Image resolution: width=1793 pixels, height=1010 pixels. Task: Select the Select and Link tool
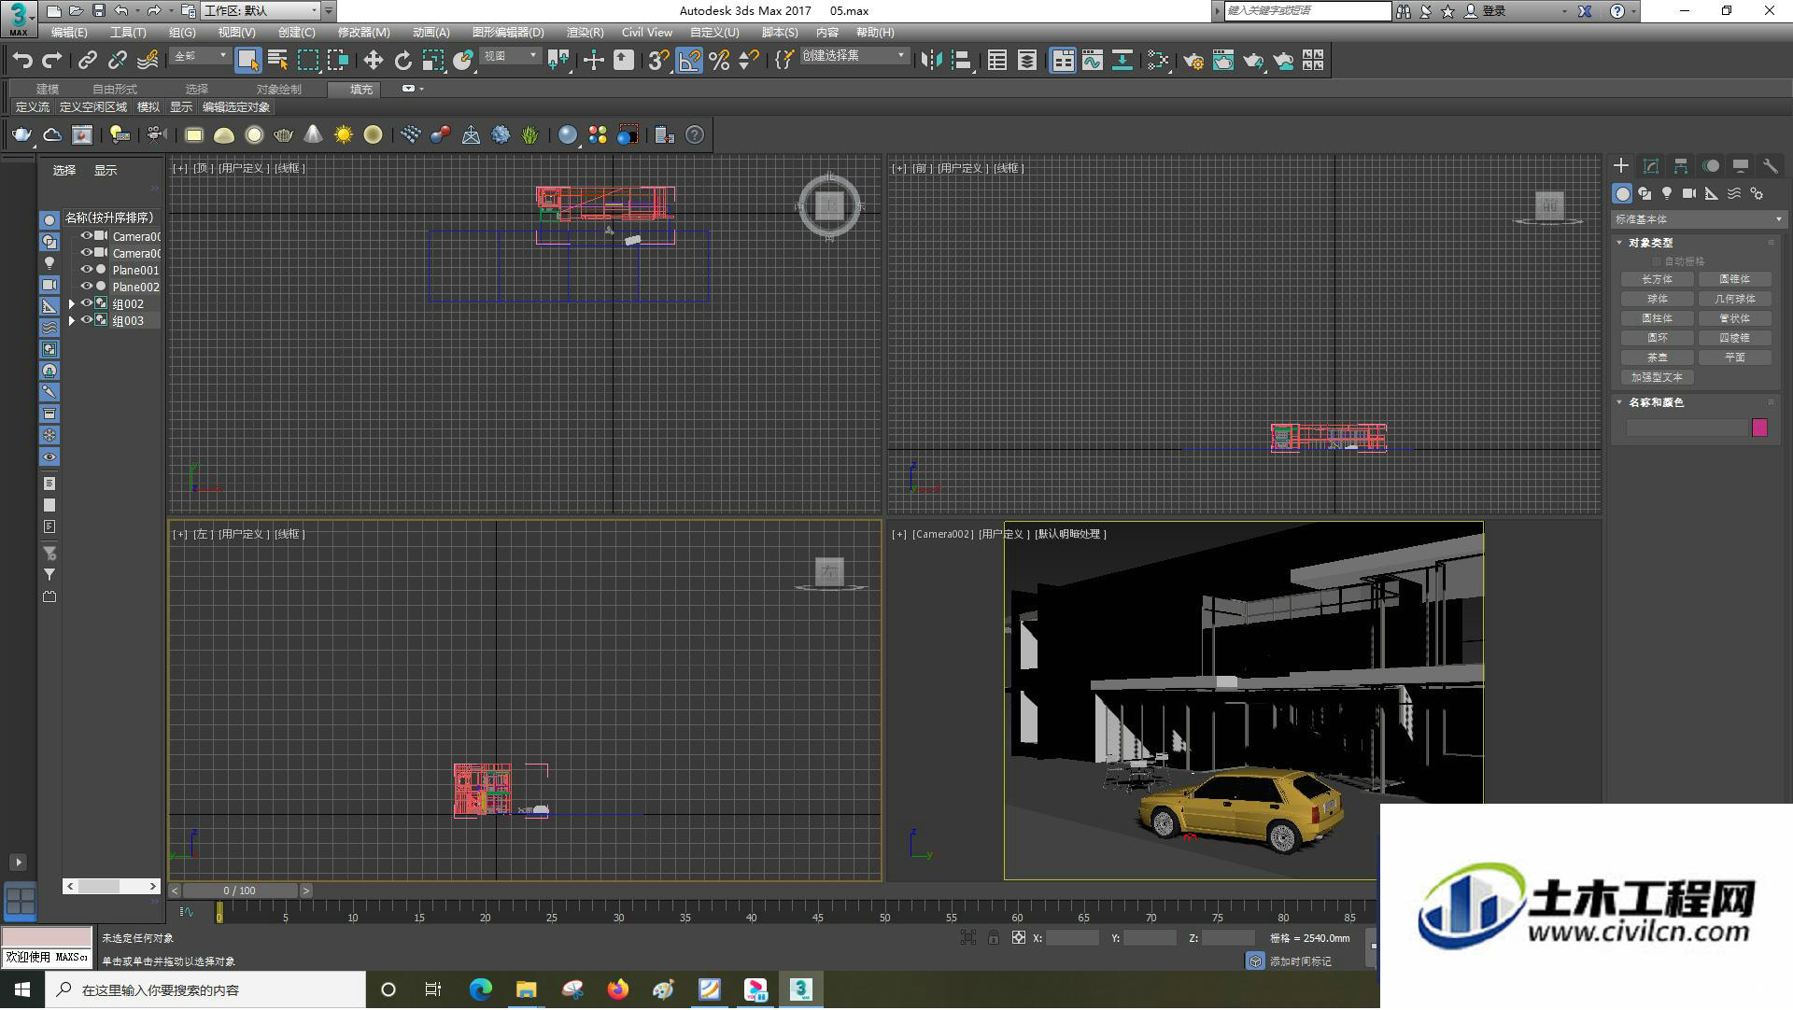(x=87, y=61)
